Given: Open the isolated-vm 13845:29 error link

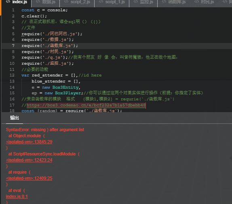Looking at the screenshot, I should [x=29, y=142].
